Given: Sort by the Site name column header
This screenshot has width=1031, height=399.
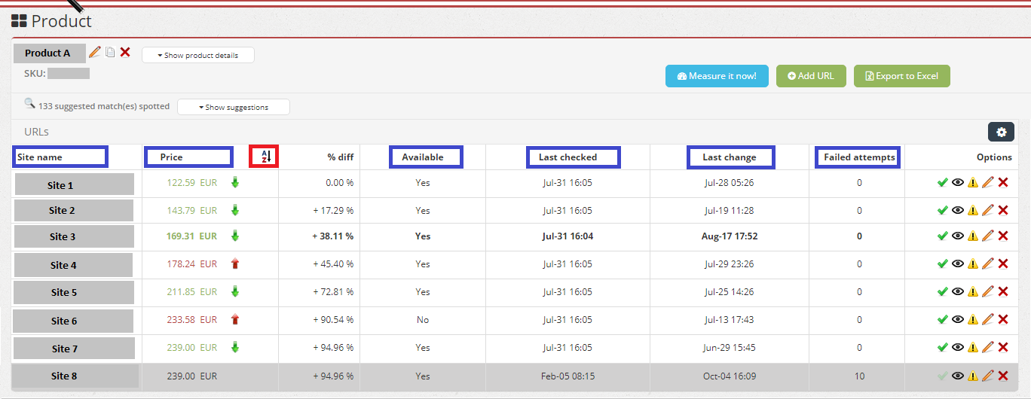Looking at the screenshot, I should 60,157.
